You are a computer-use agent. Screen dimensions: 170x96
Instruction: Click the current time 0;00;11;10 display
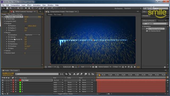click(8, 73)
